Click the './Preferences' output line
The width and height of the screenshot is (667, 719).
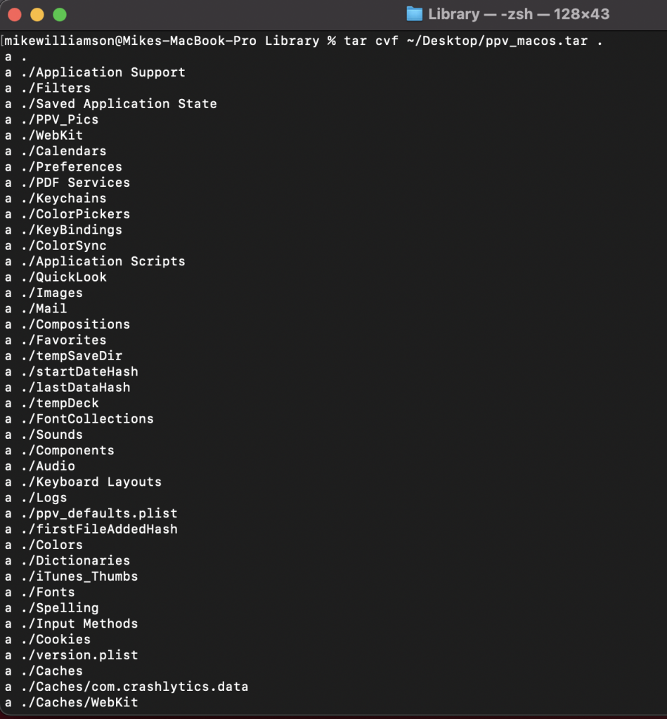click(x=71, y=167)
